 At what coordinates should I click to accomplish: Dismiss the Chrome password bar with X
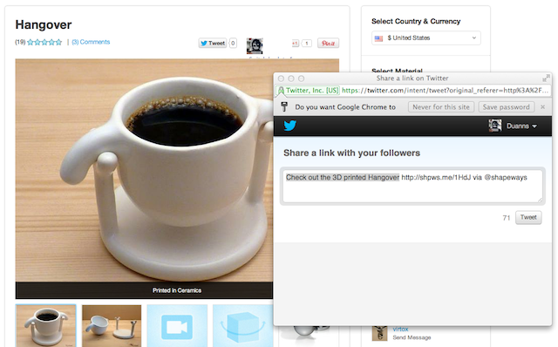coord(542,107)
